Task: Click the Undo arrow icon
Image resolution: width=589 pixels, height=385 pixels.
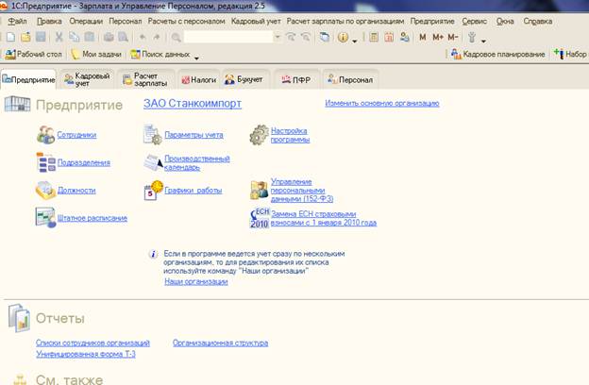Action: (143, 37)
